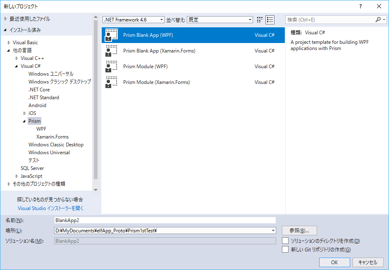389x270 pixels.
Task: Open the .NET Framework 4.6 version dropdown
Action: 134,19
